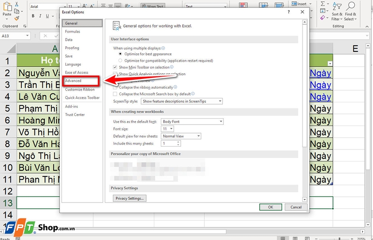
Task: Open the Advanced options category
Action: pyautogui.click(x=73, y=81)
